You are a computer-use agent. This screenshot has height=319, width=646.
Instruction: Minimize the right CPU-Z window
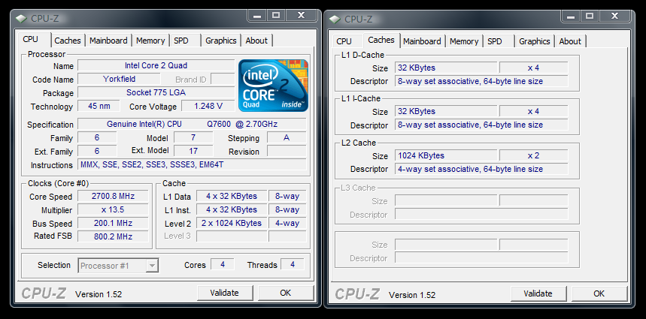tap(571, 17)
